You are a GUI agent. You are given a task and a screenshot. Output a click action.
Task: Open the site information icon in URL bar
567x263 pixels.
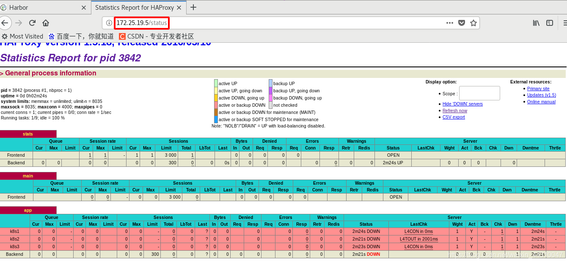[x=109, y=23]
